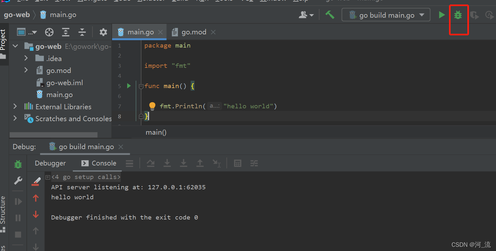Rerun 'go build main.go' with green bug icon
The image size is (496, 251).
pos(18,164)
